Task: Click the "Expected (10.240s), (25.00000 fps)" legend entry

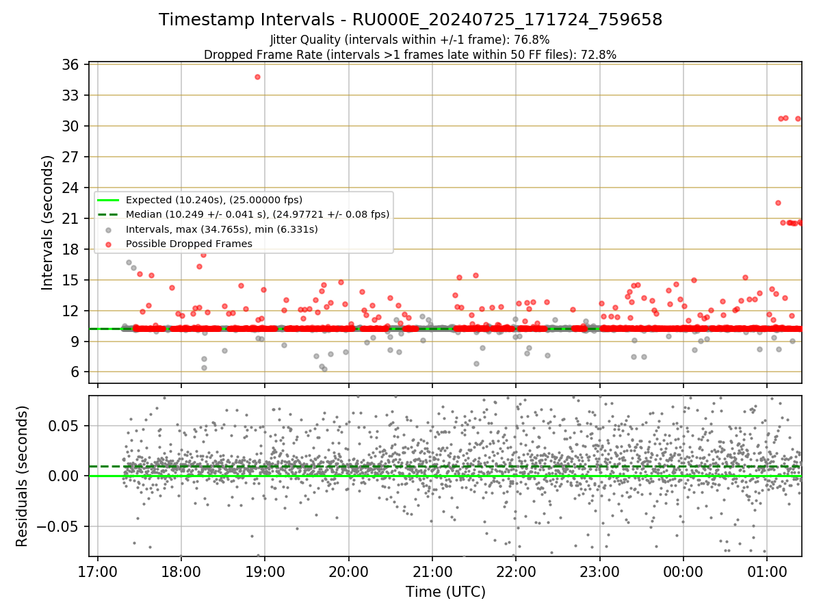Action: (x=214, y=200)
